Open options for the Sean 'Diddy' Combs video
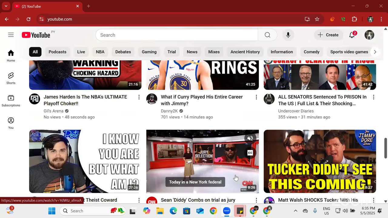388x218 pixels. 256,200
